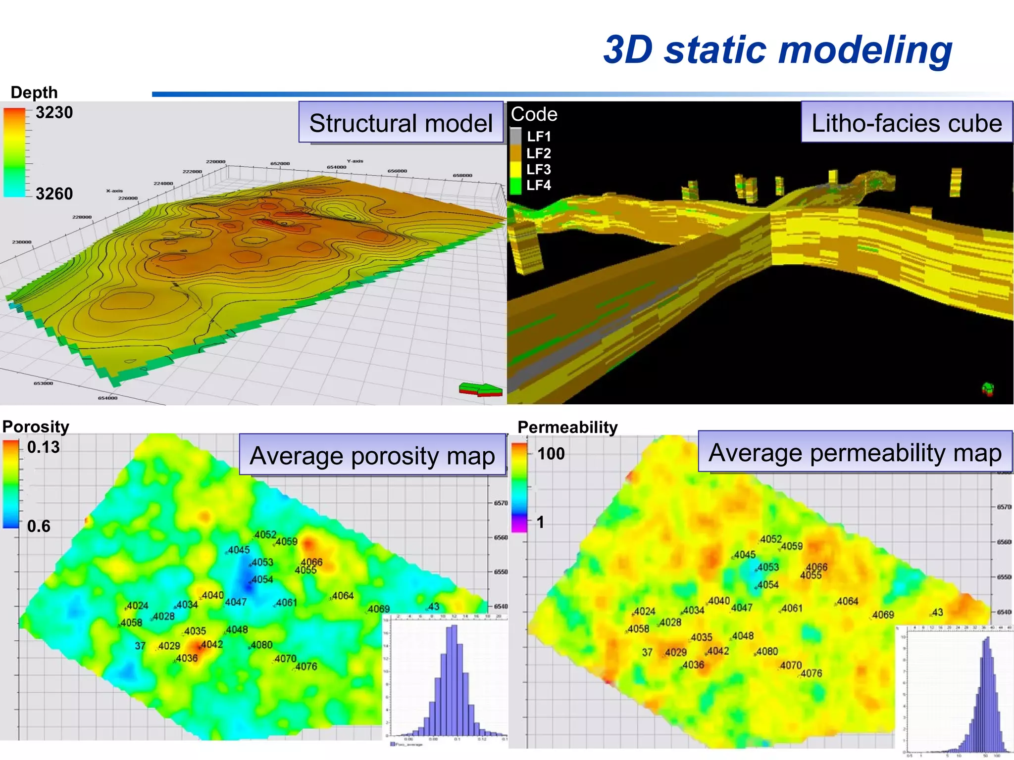1014x760 pixels.
Task: Select the 'Average porosity map' label box
Action: 372,455
